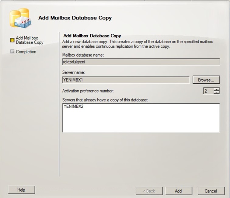The image size is (230, 198).
Task: Open Help for this wizard
Action: [x=21, y=190]
